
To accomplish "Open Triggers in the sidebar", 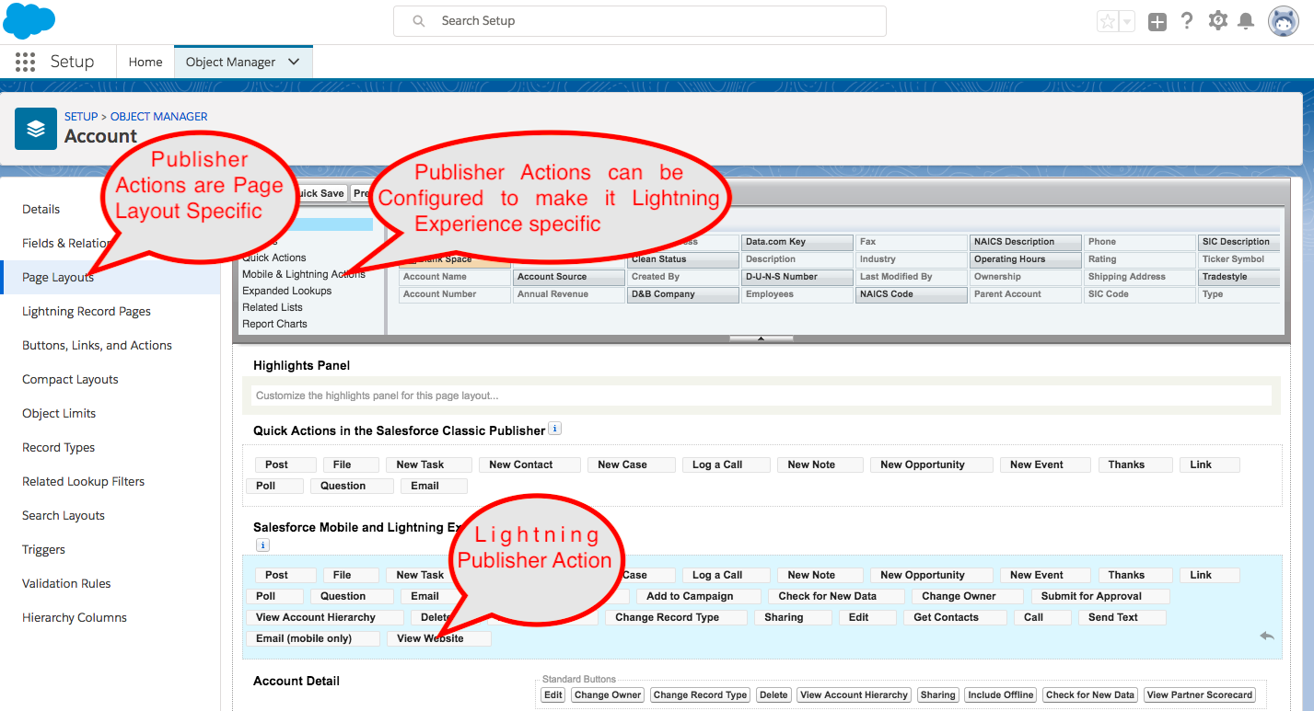I will [x=43, y=549].
